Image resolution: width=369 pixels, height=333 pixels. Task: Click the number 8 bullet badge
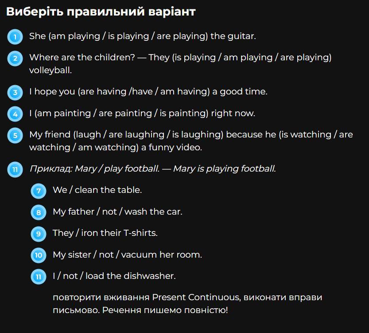(39, 212)
